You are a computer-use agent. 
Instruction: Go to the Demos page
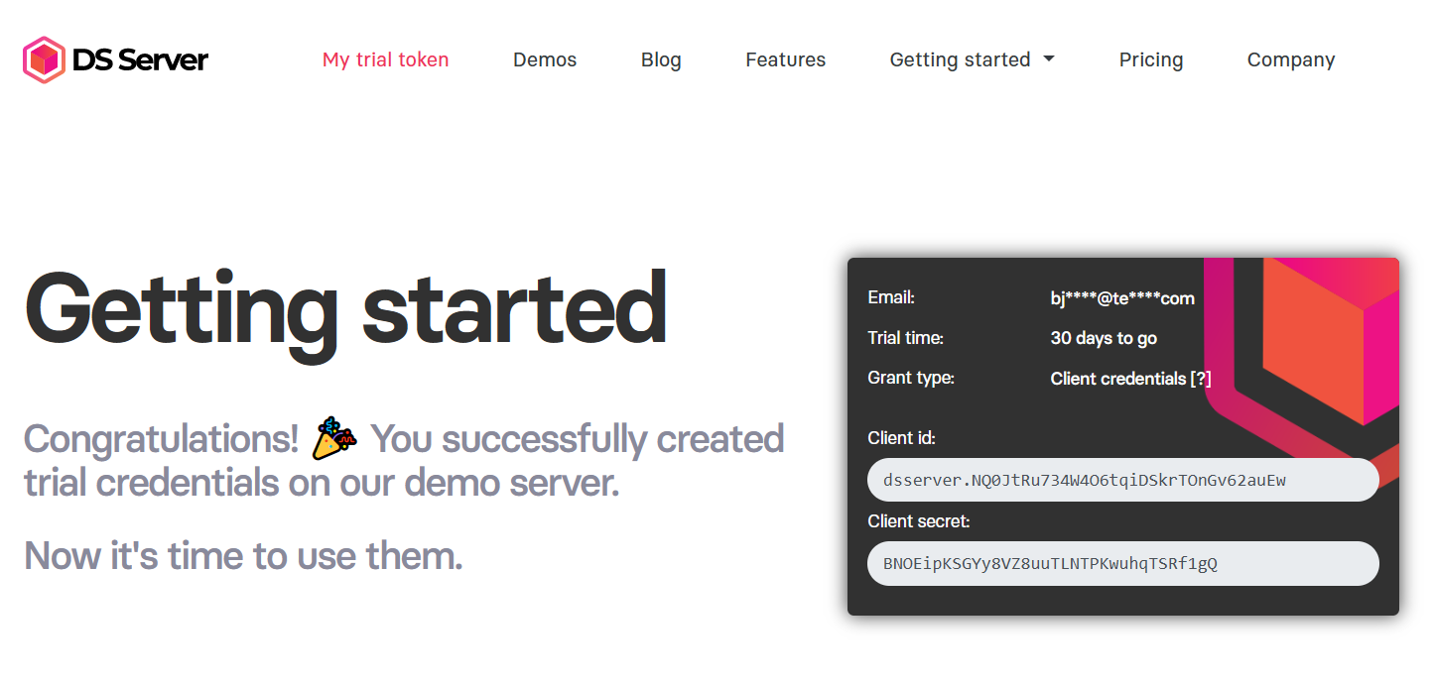point(545,59)
